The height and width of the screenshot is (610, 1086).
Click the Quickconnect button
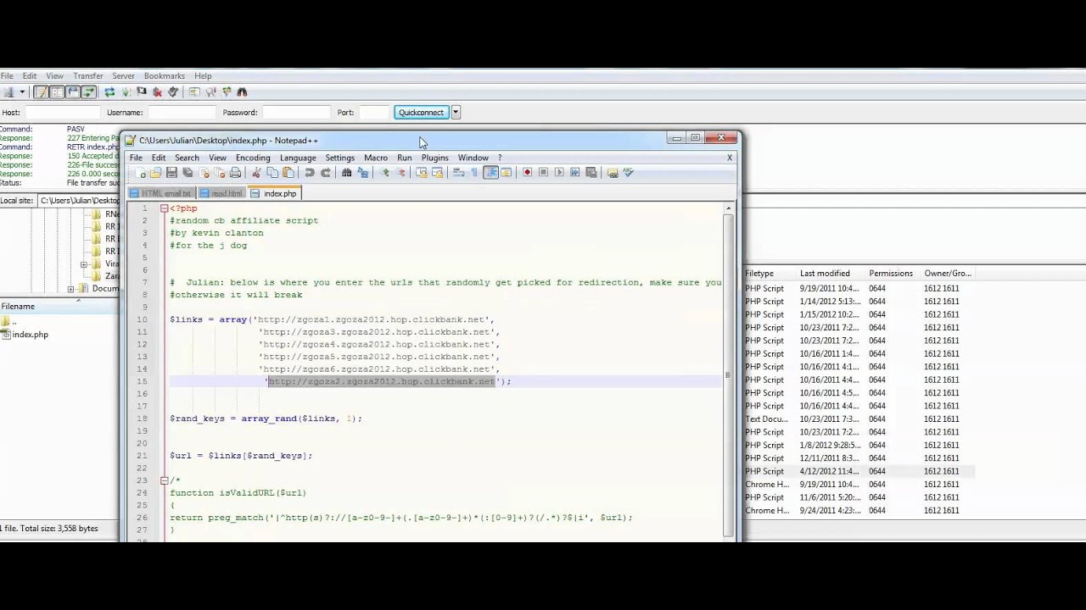click(421, 112)
